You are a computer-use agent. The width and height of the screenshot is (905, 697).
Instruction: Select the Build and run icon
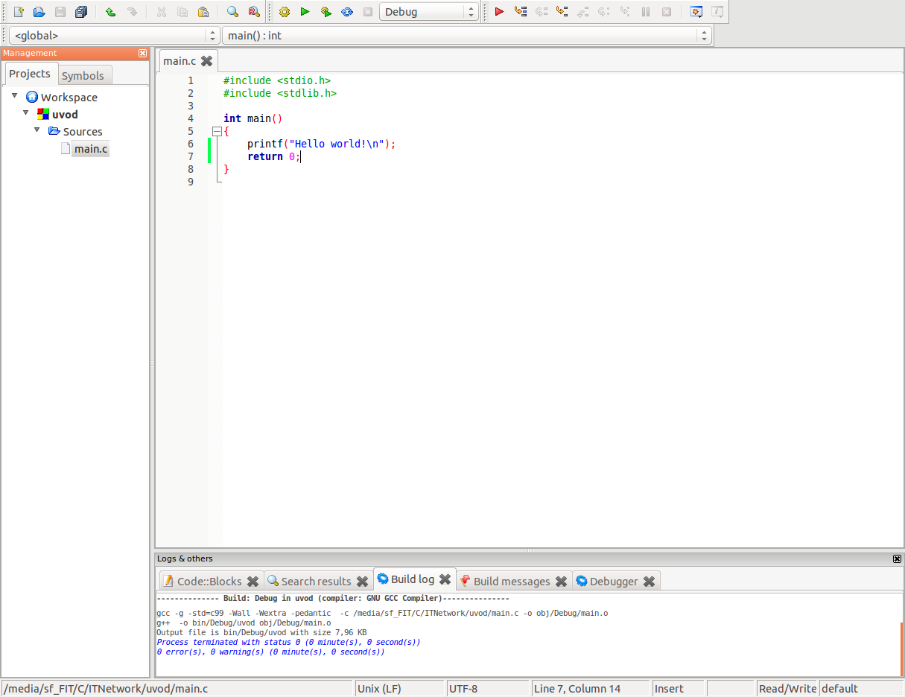[x=326, y=11]
